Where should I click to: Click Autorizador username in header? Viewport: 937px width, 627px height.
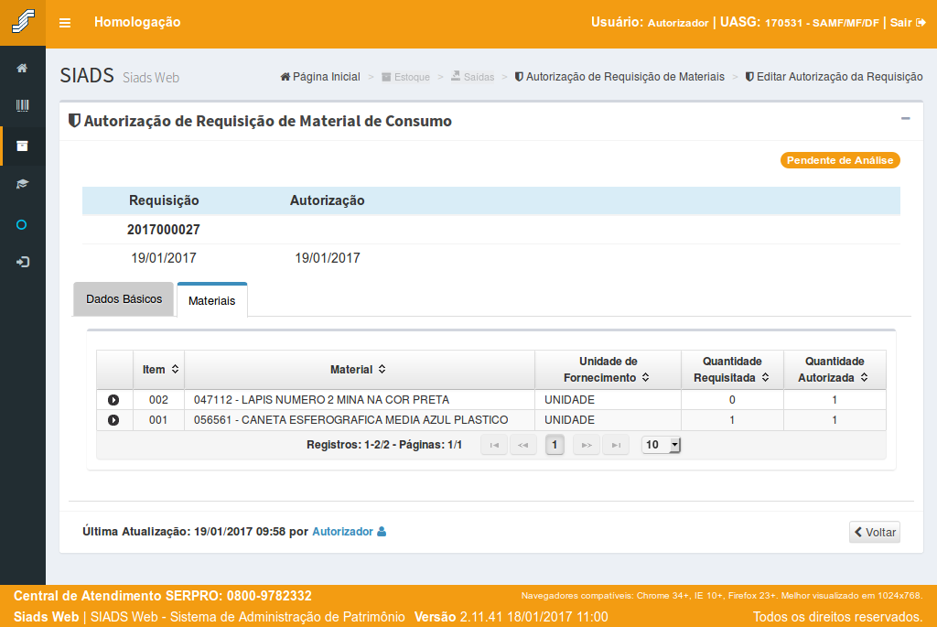point(678,23)
